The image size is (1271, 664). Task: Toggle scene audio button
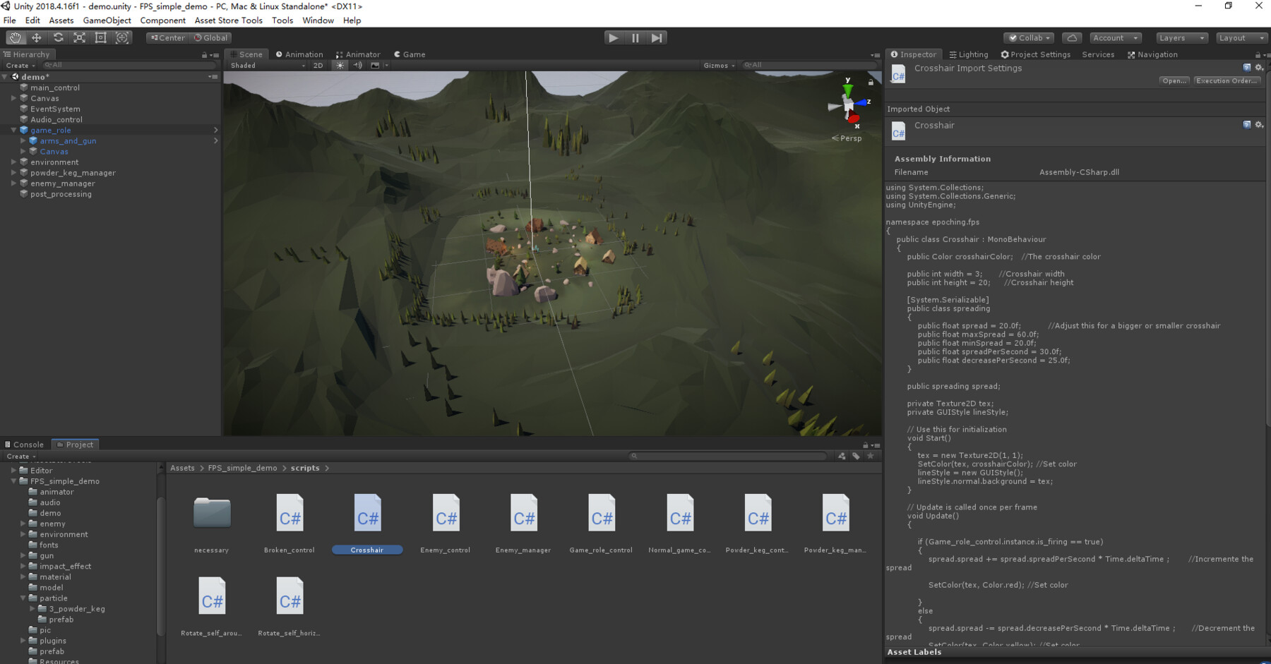(x=357, y=66)
